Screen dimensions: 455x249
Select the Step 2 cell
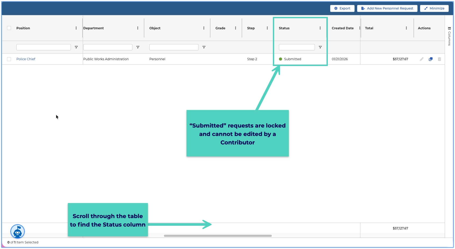(252, 59)
